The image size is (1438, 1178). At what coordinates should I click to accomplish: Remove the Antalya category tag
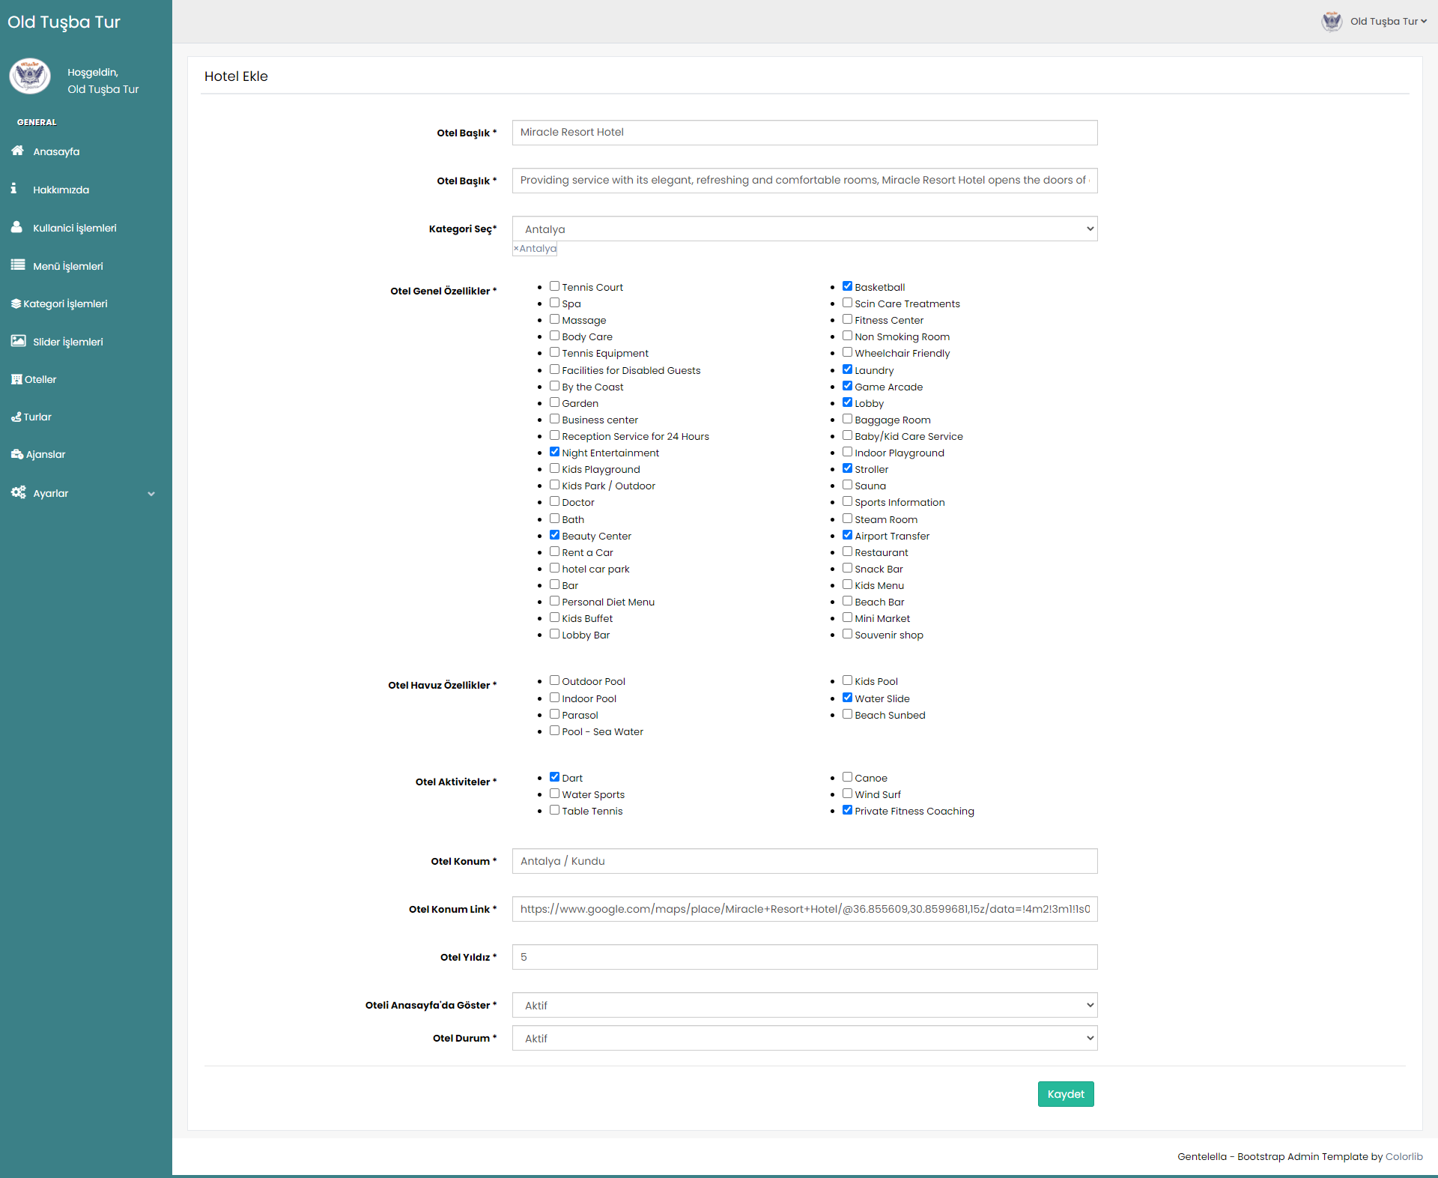pyautogui.click(x=516, y=249)
